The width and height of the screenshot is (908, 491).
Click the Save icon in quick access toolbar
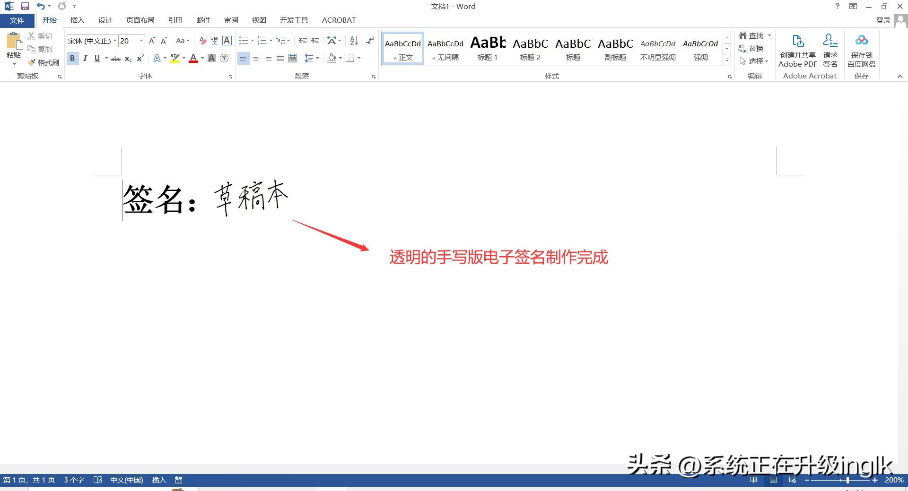click(25, 6)
